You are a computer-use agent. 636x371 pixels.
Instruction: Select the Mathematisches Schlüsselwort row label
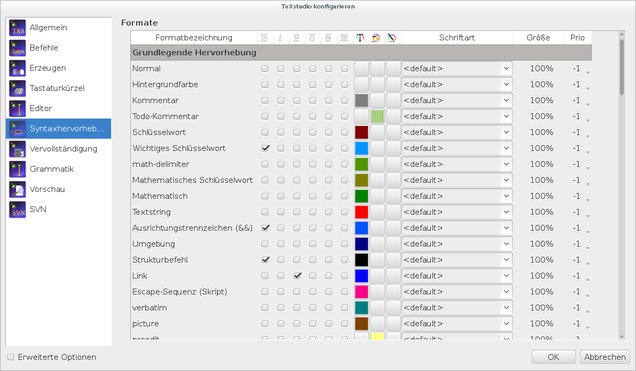tap(193, 180)
